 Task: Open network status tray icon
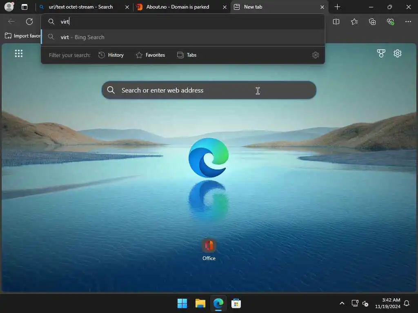coord(355,303)
